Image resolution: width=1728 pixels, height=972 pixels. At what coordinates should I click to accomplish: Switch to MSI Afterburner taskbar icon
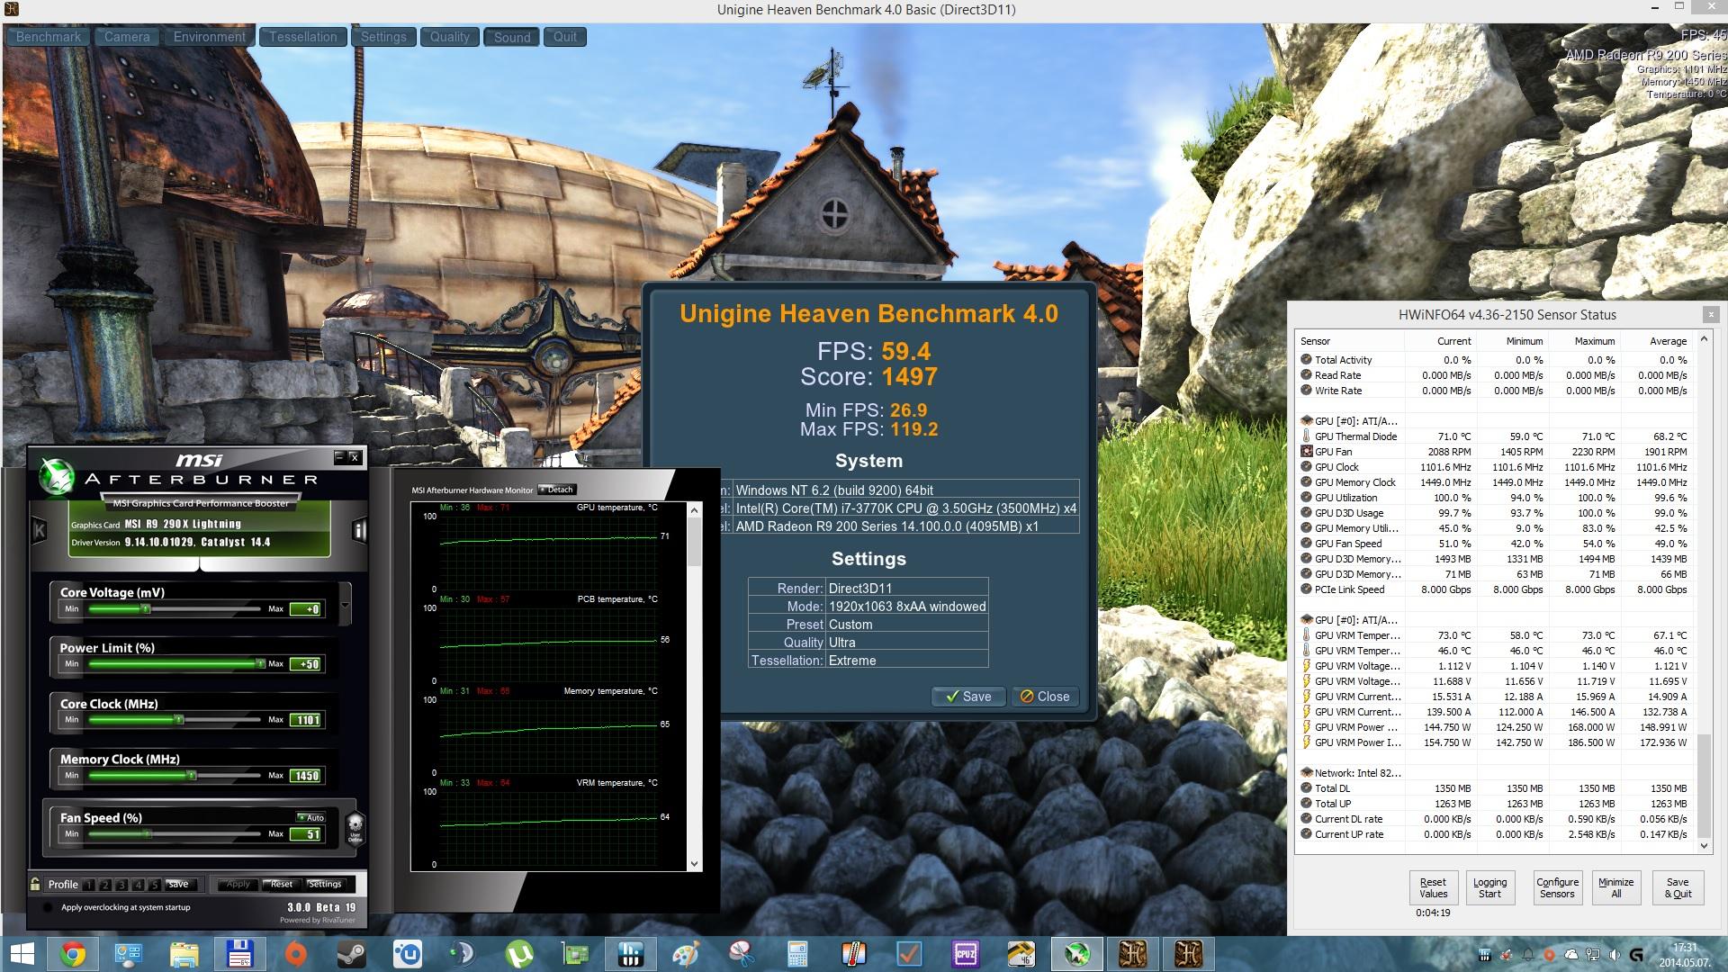pyautogui.click(x=1076, y=954)
